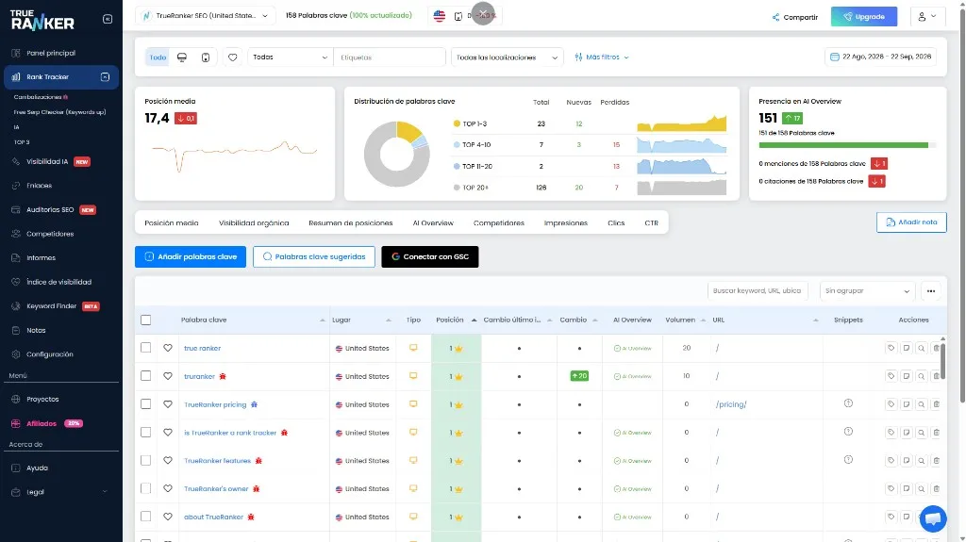Switch to Resumen de posiciones tab
This screenshot has height=542, width=966.
coord(351,223)
